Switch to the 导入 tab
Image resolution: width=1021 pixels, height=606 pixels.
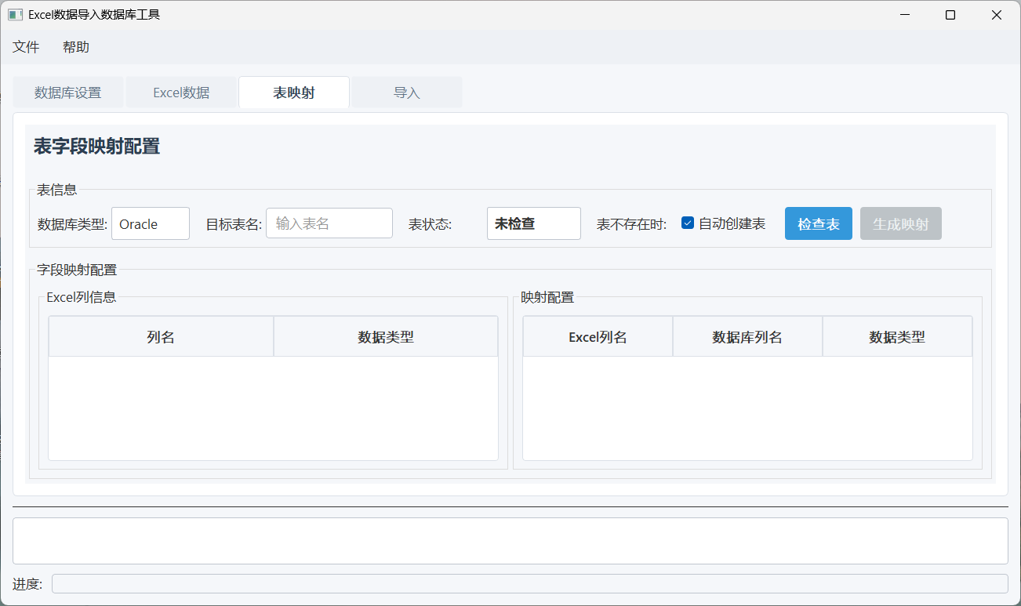pyautogui.click(x=407, y=93)
